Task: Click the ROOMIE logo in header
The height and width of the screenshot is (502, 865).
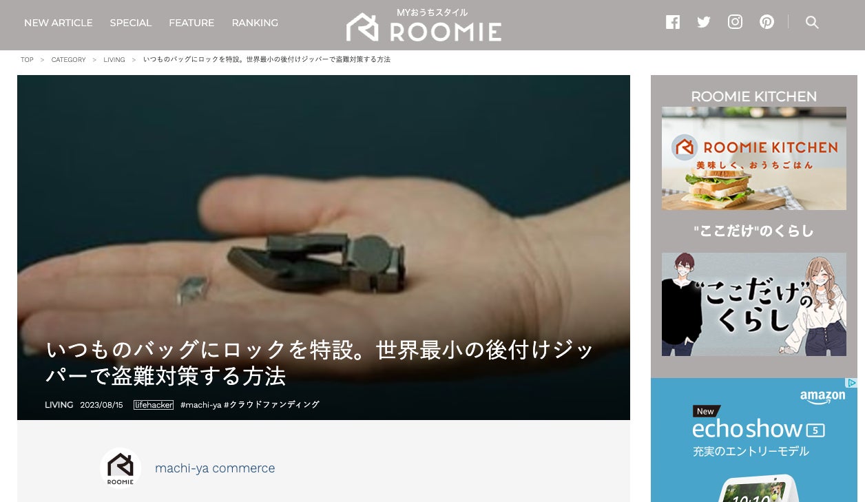Action: pos(424,25)
